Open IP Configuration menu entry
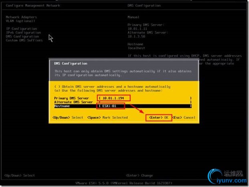Screen dimensions: 249x187 tap(21, 29)
